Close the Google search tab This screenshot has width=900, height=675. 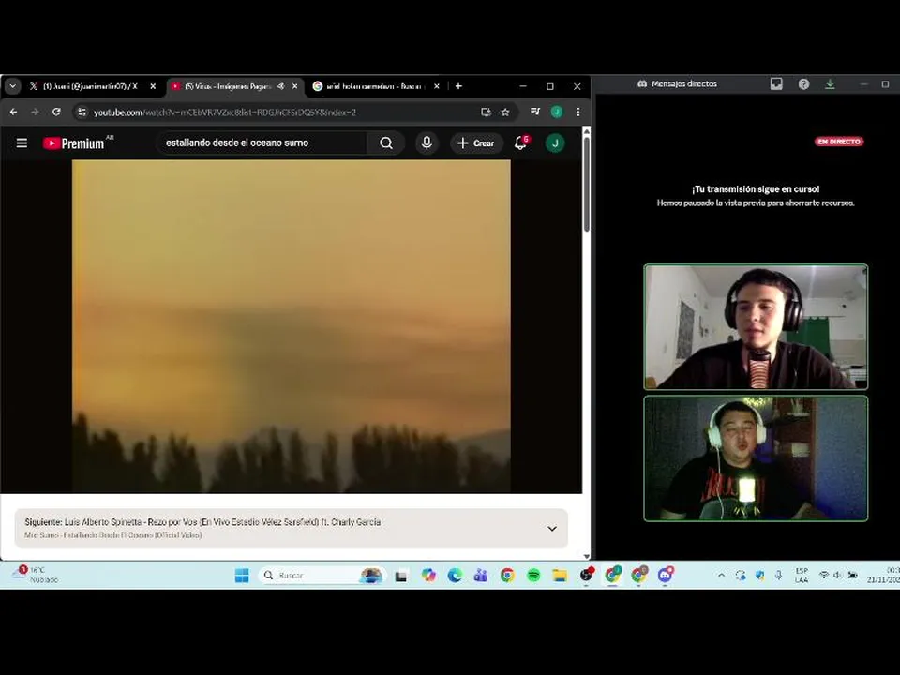pos(437,86)
